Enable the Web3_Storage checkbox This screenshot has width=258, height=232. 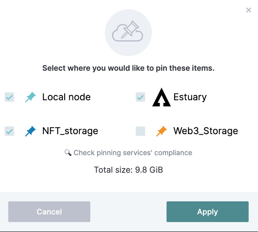140,131
